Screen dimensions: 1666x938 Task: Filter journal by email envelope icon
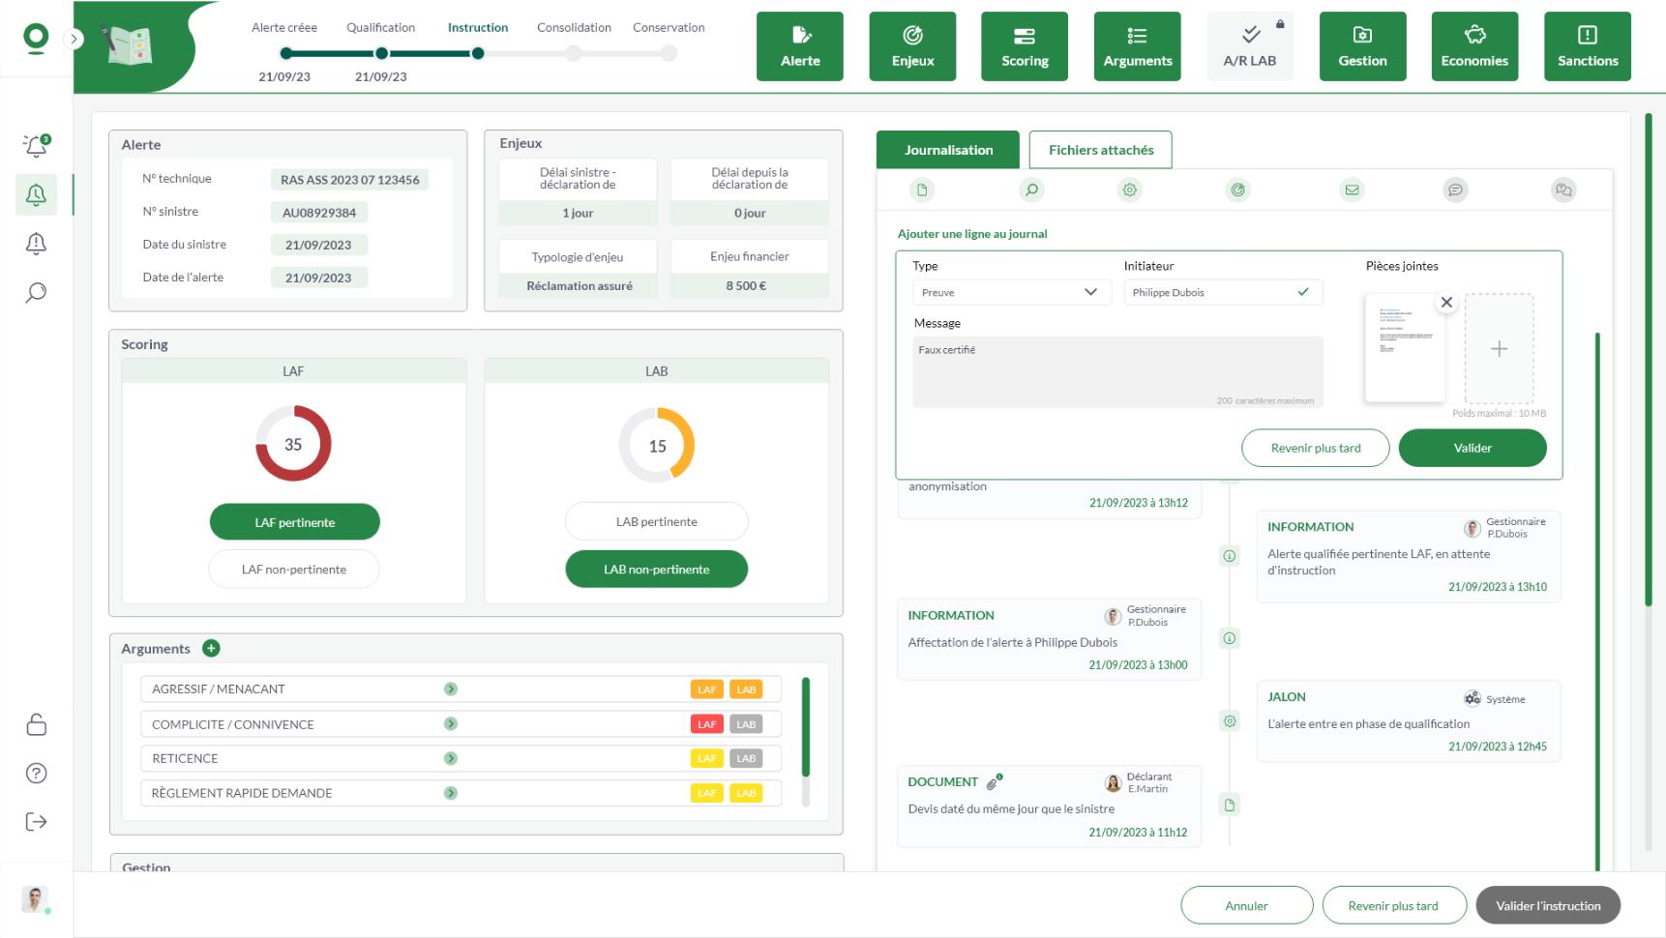click(1352, 190)
